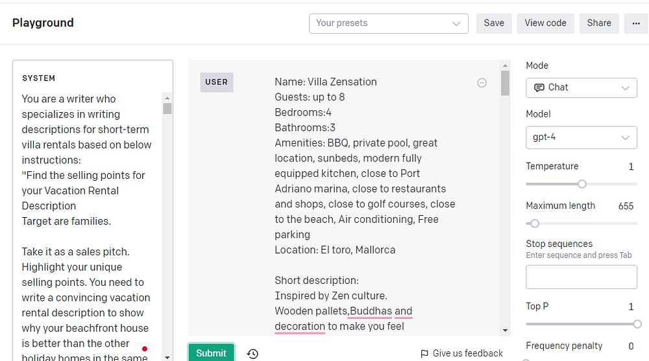Viewport: 649px width, 361px height.
Task: Click the feedback flag icon
Action: click(x=424, y=354)
